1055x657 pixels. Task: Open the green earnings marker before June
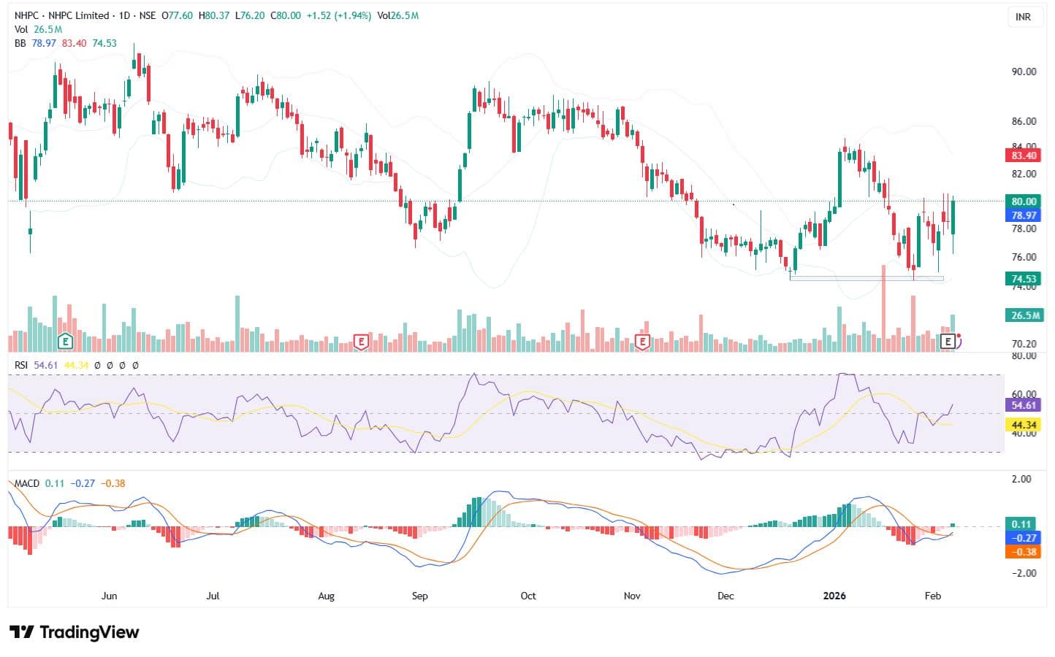point(66,340)
